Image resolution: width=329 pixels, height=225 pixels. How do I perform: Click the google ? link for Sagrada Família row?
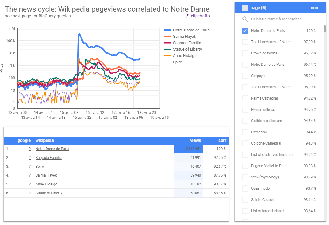[x=30, y=158]
